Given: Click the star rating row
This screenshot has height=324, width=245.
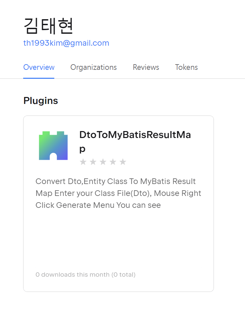Looking at the screenshot, I should [x=103, y=162].
